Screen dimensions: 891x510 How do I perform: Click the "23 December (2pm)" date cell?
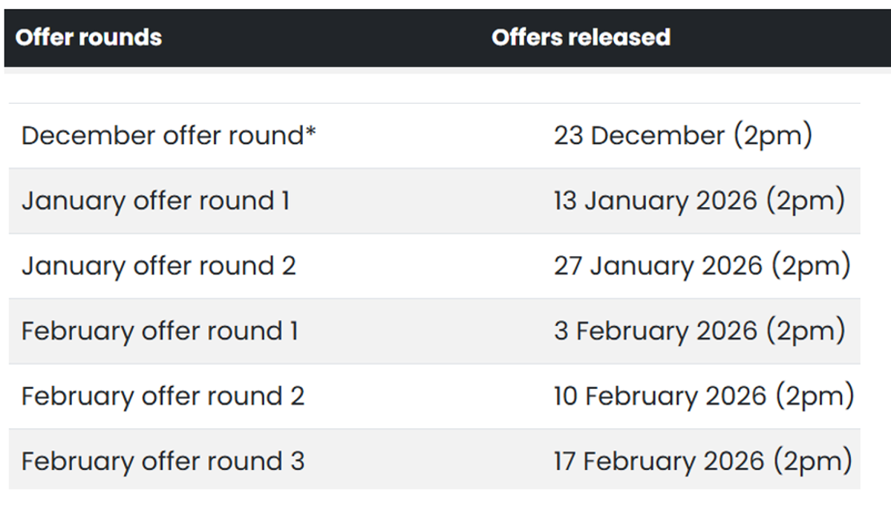[682, 136]
